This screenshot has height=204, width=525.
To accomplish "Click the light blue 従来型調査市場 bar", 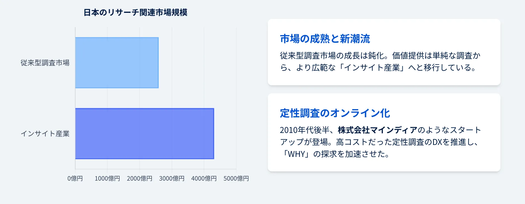I will 117,63.
